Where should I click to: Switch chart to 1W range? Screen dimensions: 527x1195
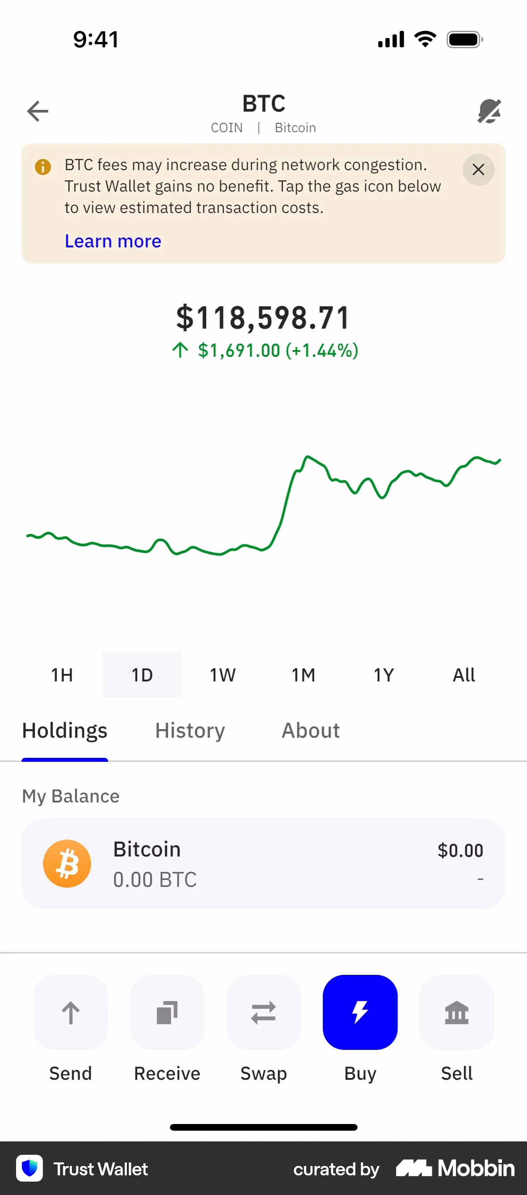tap(223, 675)
